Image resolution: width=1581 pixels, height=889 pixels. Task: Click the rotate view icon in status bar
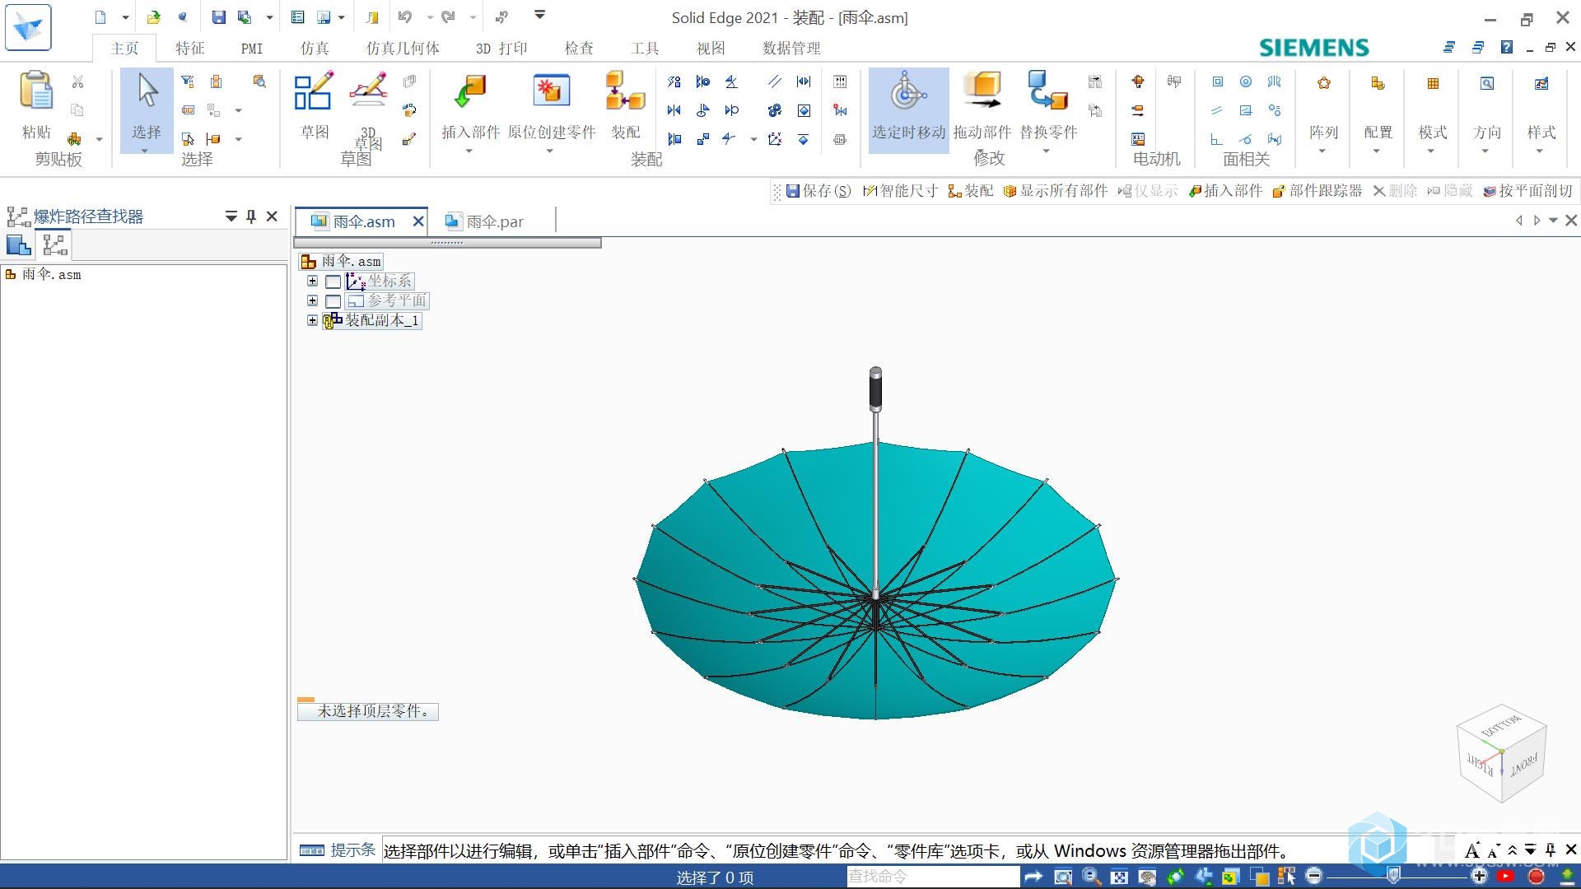[1175, 877]
